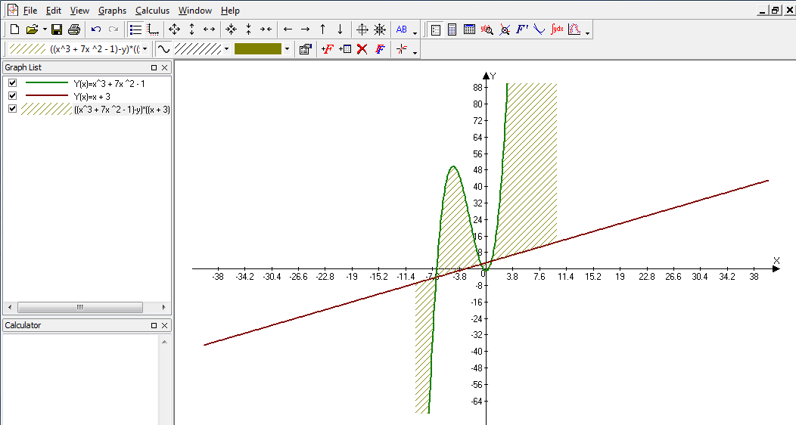Stretch graph horizontally with left-right arrow
The height and width of the screenshot is (425, 796).
[x=209, y=29]
